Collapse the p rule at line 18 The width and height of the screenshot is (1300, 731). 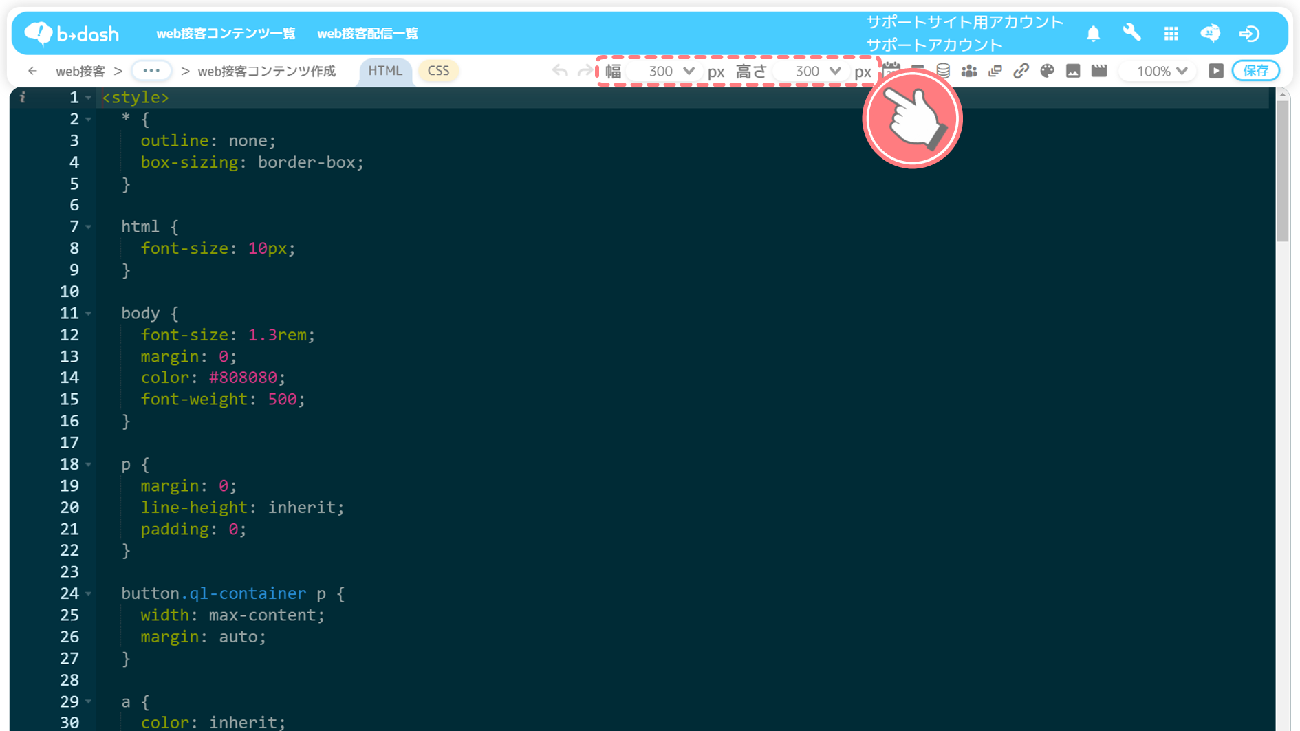pos(89,465)
